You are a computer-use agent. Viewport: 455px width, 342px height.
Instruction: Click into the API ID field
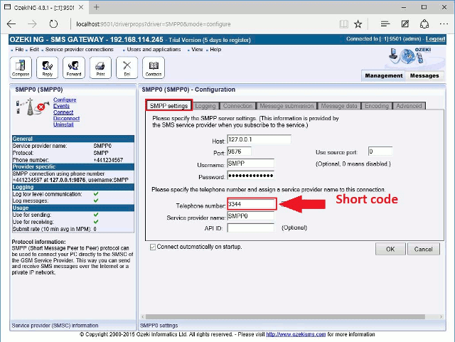point(250,228)
